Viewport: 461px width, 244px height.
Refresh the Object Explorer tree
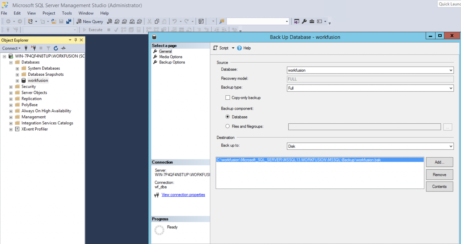[56, 48]
